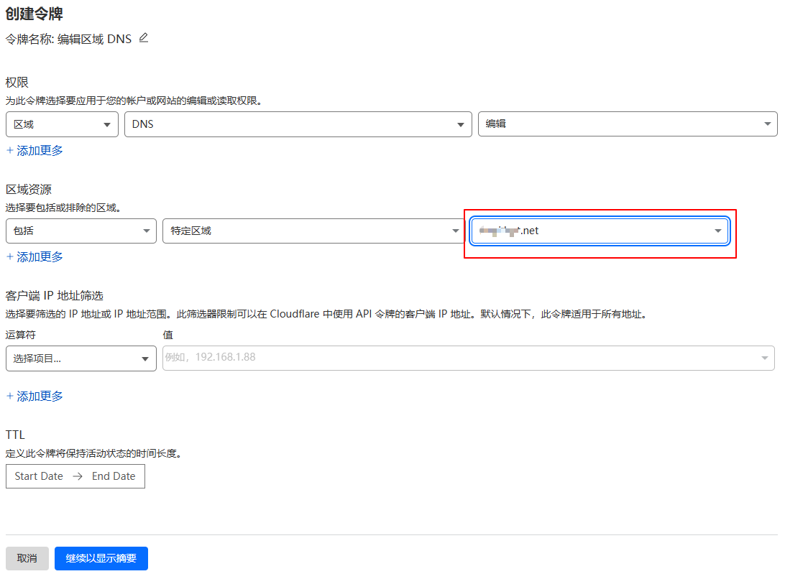This screenshot has height=579, width=785.
Task: Open the DNS permission dropdown
Action: point(298,124)
